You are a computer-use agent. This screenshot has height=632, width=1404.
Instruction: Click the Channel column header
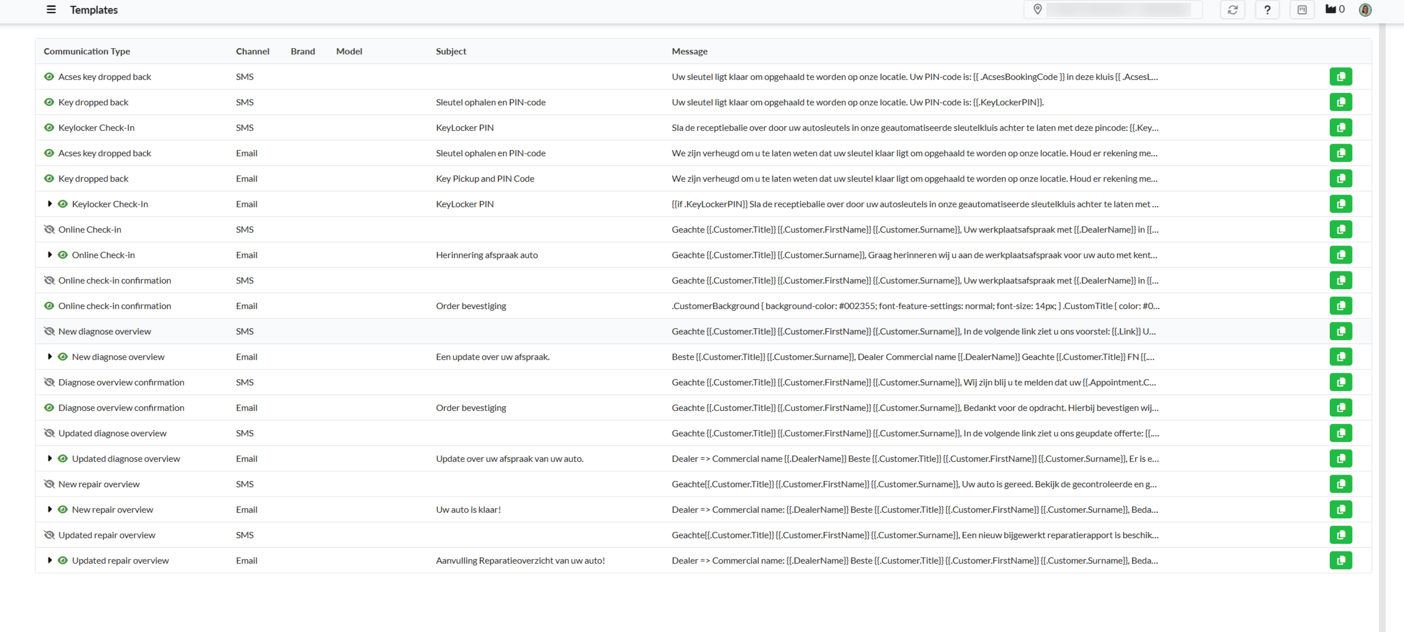click(x=252, y=51)
